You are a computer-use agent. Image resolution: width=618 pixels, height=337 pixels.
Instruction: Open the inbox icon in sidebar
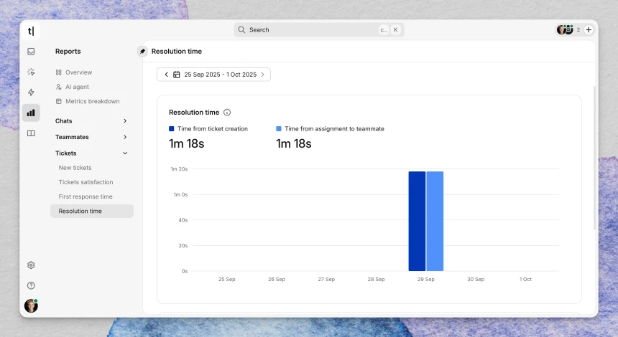[31, 52]
